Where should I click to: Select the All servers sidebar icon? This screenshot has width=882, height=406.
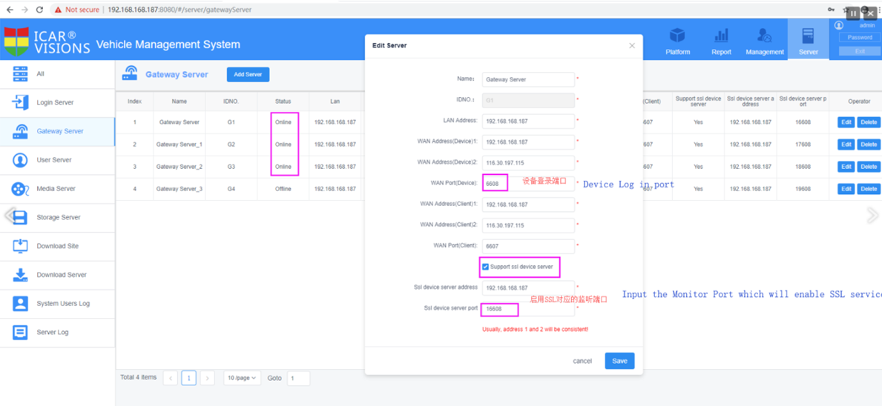[20, 73]
